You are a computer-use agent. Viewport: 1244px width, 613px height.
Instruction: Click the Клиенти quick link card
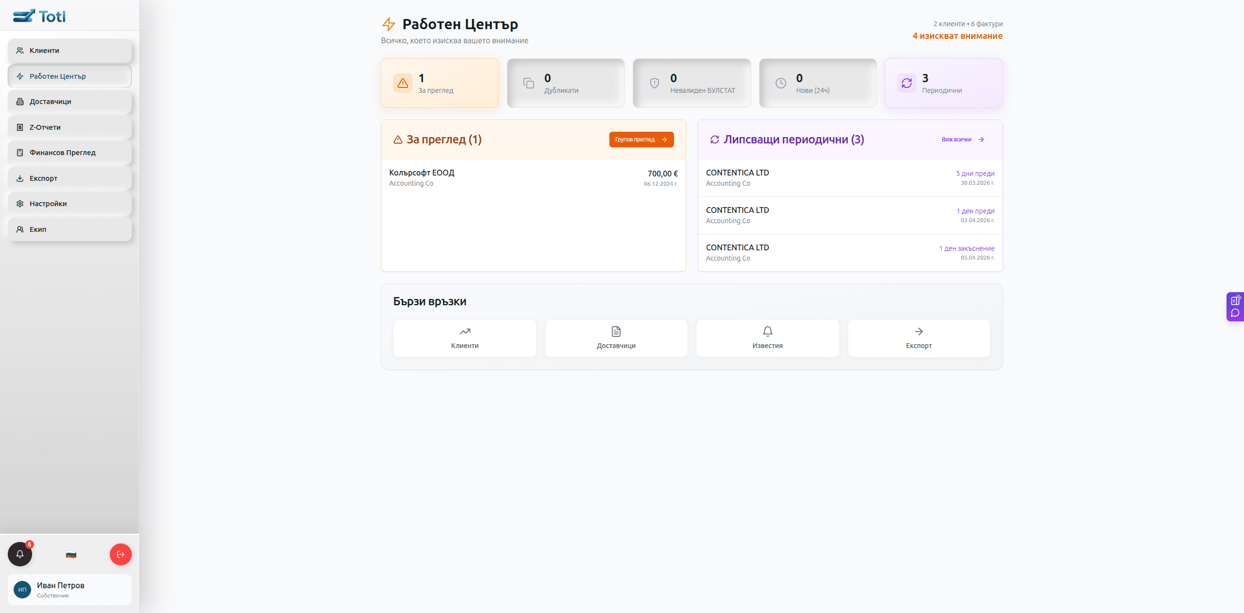click(x=465, y=338)
